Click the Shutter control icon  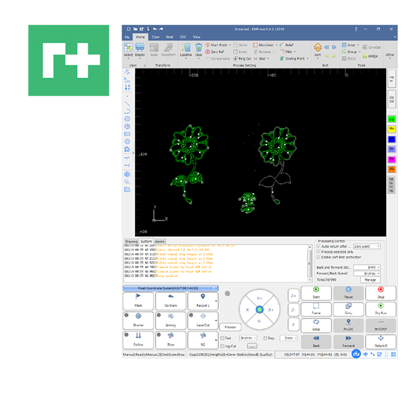pos(138,316)
